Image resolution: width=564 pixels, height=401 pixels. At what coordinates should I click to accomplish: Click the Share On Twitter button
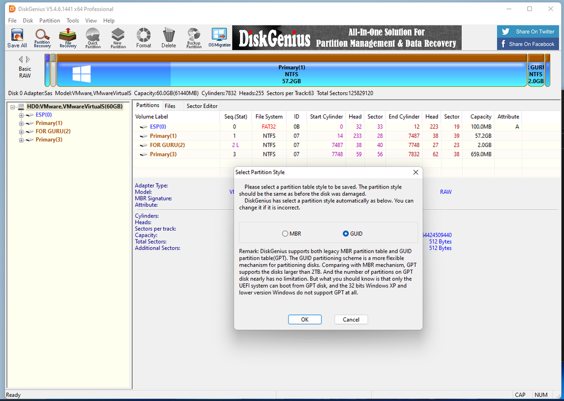pyautogui.click(x=528, y=31)
